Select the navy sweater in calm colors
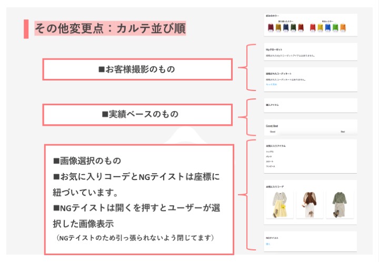379x262 pixels. pyautogui.click(x=286, y=27)
